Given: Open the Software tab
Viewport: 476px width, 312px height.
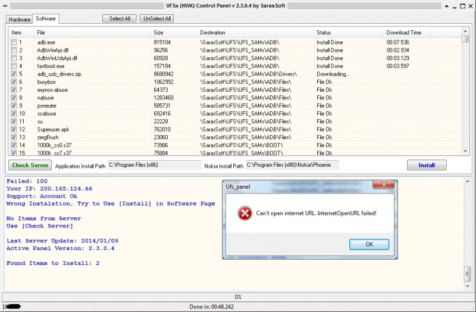Looking at the screenshot, I should (x=46, y=19).
